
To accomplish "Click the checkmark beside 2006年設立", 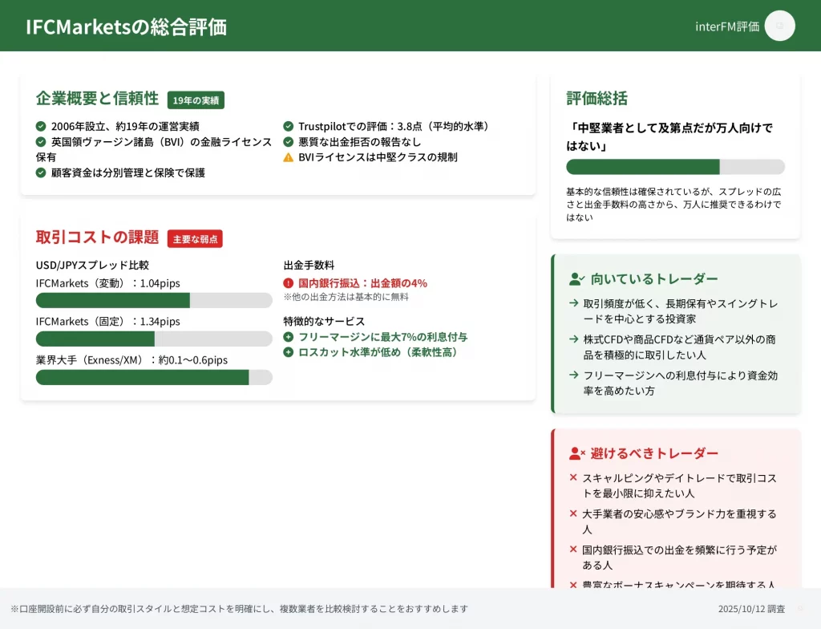I will tap(41, 126).
